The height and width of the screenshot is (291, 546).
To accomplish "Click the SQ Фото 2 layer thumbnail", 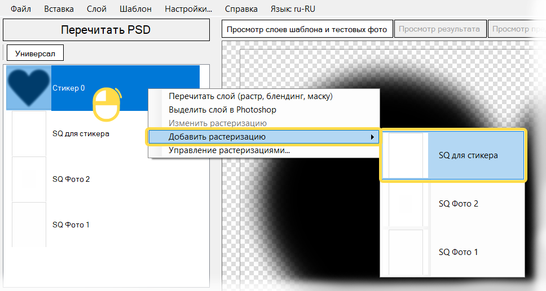I will [x=29, y=179].
